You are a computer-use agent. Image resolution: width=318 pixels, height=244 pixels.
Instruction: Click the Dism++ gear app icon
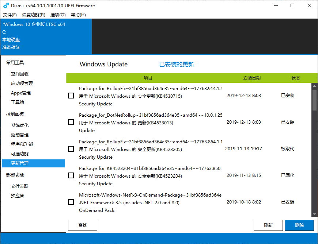(x=6, y=5)
